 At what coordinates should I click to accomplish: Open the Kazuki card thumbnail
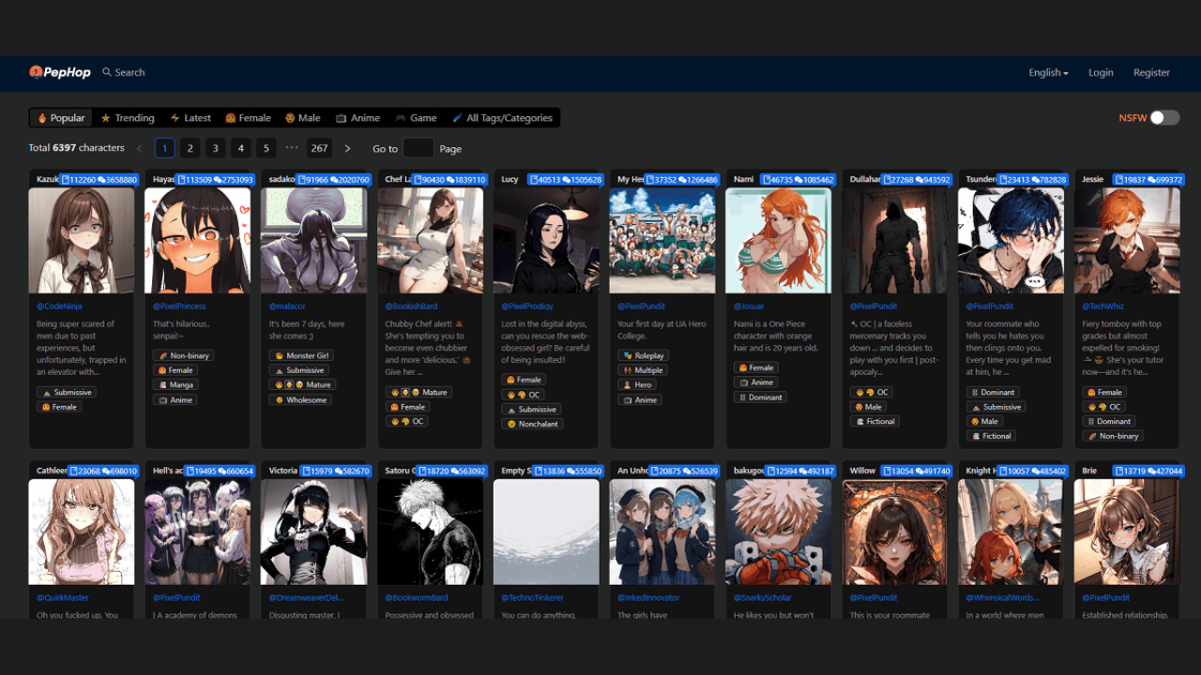[x=82, y=241]
